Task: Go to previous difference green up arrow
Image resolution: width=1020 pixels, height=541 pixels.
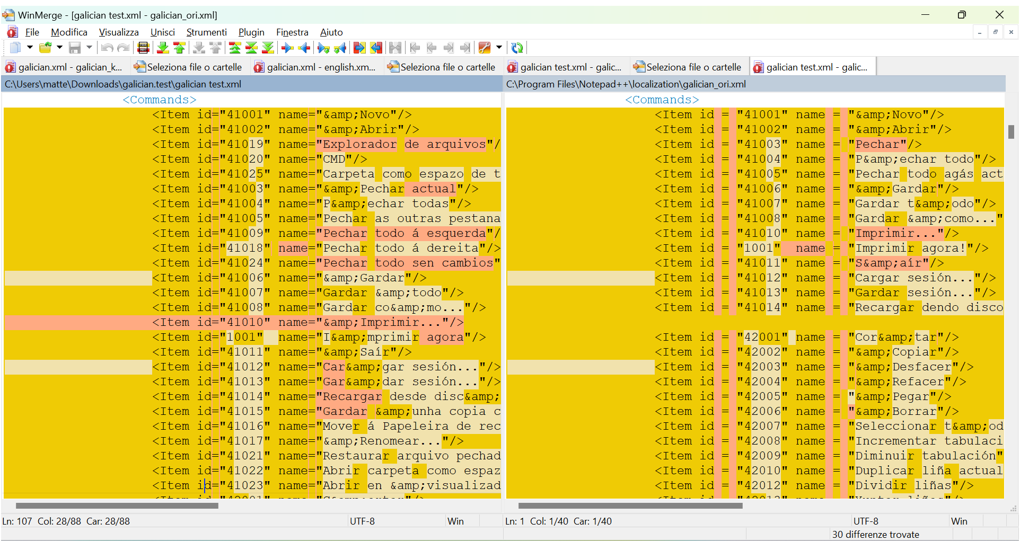Action: (180, 48)
